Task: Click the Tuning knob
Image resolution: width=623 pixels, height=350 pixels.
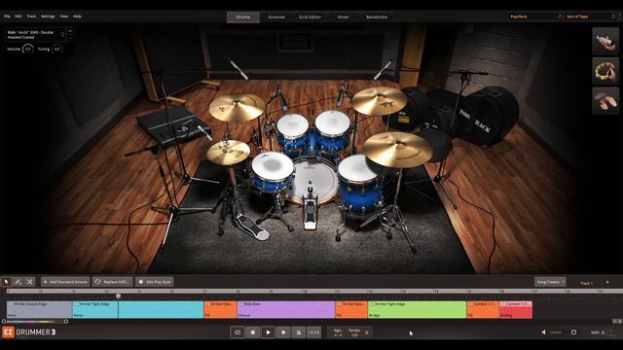Action: (56, 50)
